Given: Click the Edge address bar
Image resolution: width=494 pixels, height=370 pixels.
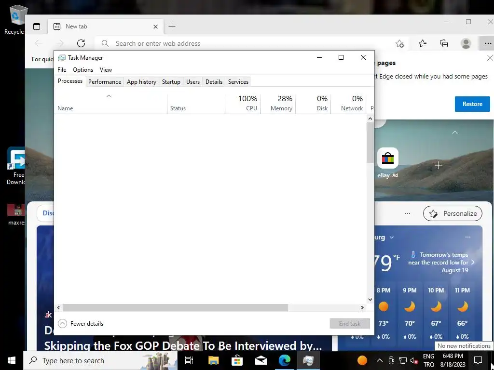Looking at the screenshot, I should [x=246, y=43].
